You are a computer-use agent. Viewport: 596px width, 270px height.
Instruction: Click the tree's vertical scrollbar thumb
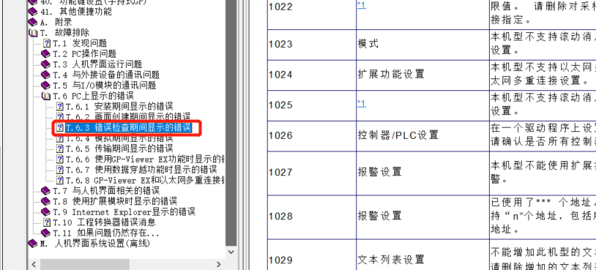(x=231, y=122)
